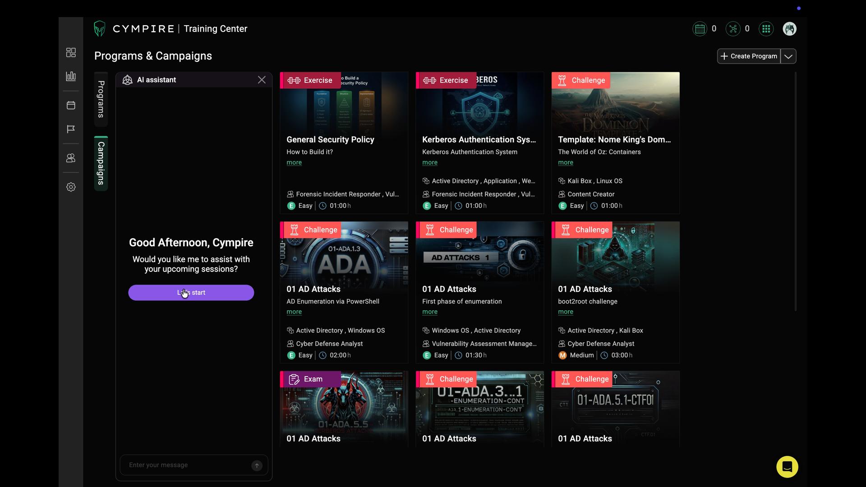Open the yellow chat support widget
The height and width of the screenshot is (487, 866).
787,467
